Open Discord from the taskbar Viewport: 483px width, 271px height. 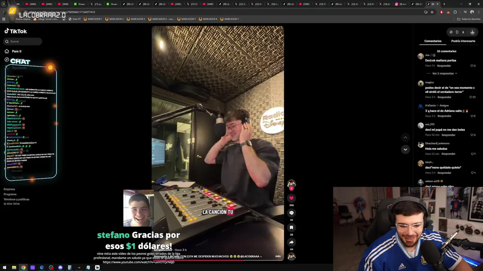tap(60, 268)
